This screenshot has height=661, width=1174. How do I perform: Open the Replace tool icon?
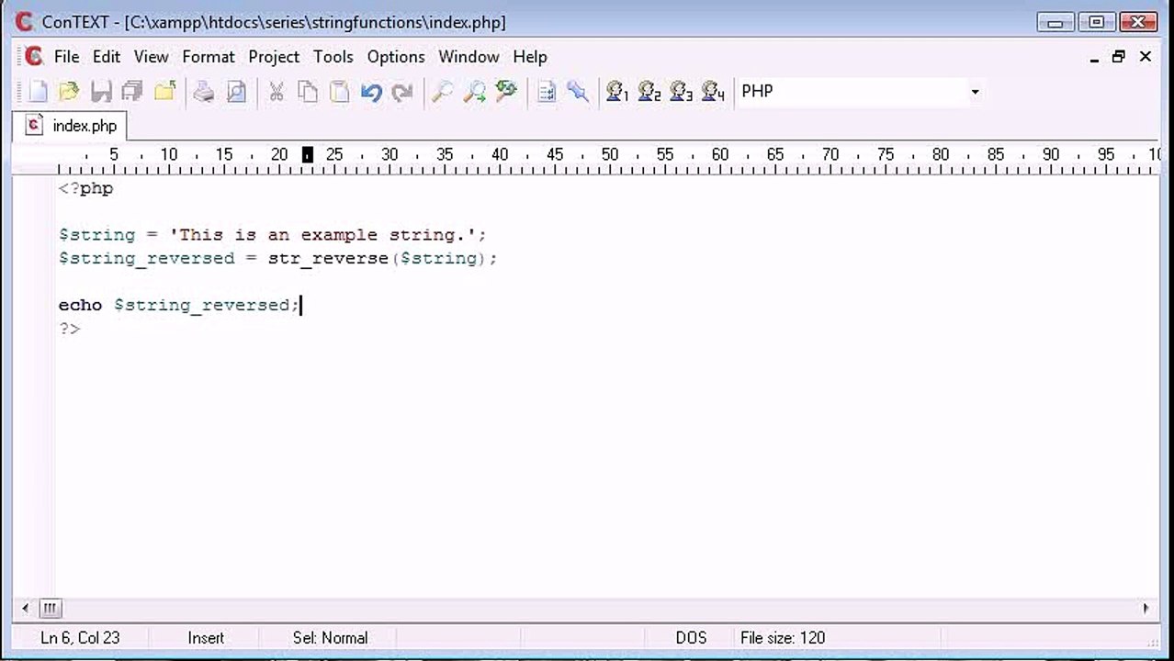click(506, 91)
